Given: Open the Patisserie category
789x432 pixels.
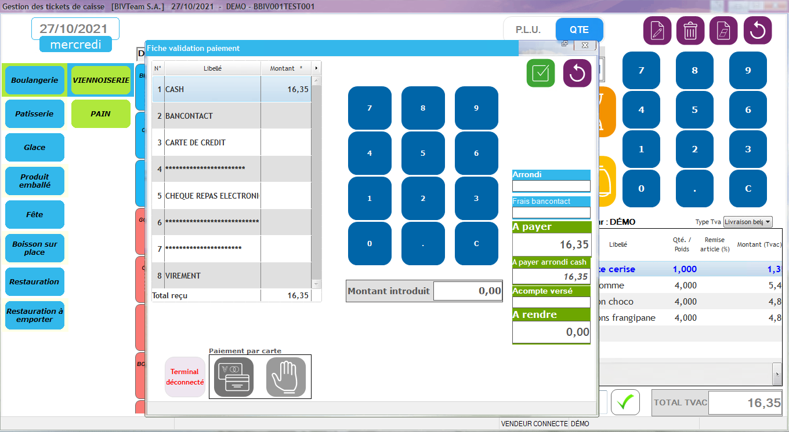Looking at the screenshot, I should (x=35, y=114).
